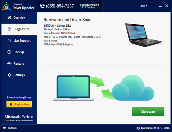Screen dimensions: 172x132
Task: Click the AMD E1-6010 APU processor line
Action: click(x=72, y=37)
